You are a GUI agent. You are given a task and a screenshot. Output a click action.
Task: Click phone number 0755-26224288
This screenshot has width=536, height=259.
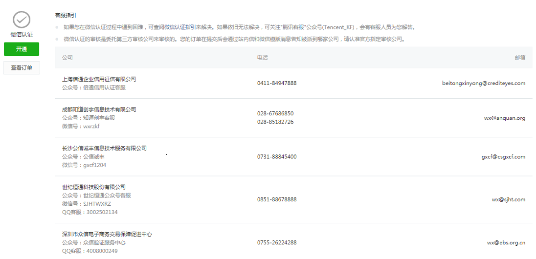tap(277, 242)
